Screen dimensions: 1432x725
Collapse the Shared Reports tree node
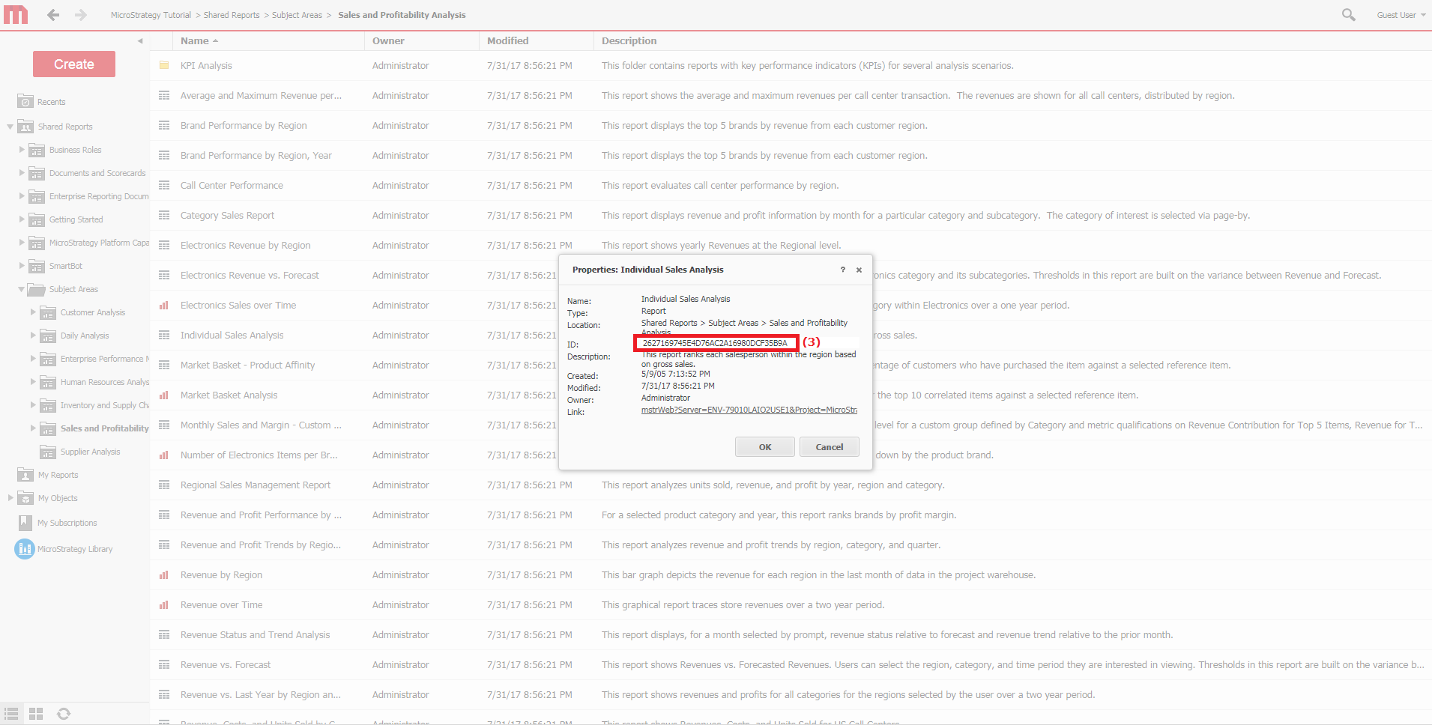pos(10,127)
